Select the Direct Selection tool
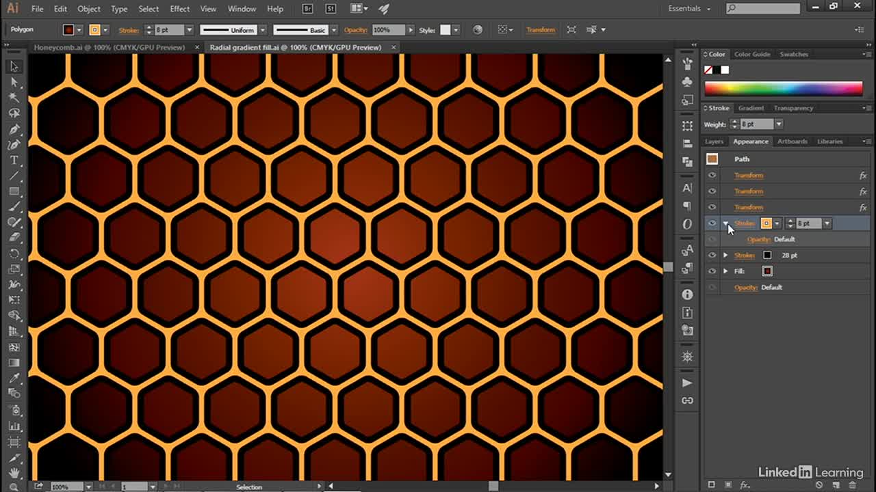Image resolution: width=876 pixels, height=492 pixels. [14, 82]
